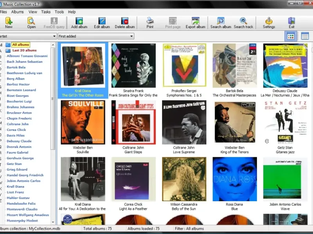This screenshot has width=313, height=234.
Task: Select Sinatra Only the Lonely album cover
Action: [133, 66]
